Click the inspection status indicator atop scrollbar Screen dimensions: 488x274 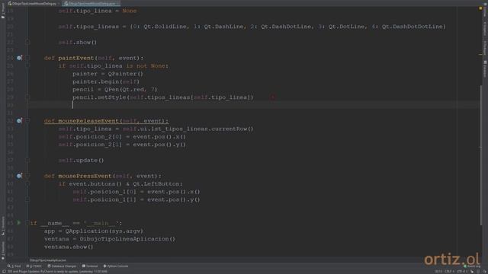pos(480,8)
